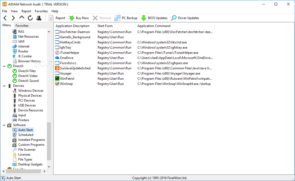Click the DirectX Xbox-style icon
Image resolution: width=295 pixels, height=181 pixels.
10,66
